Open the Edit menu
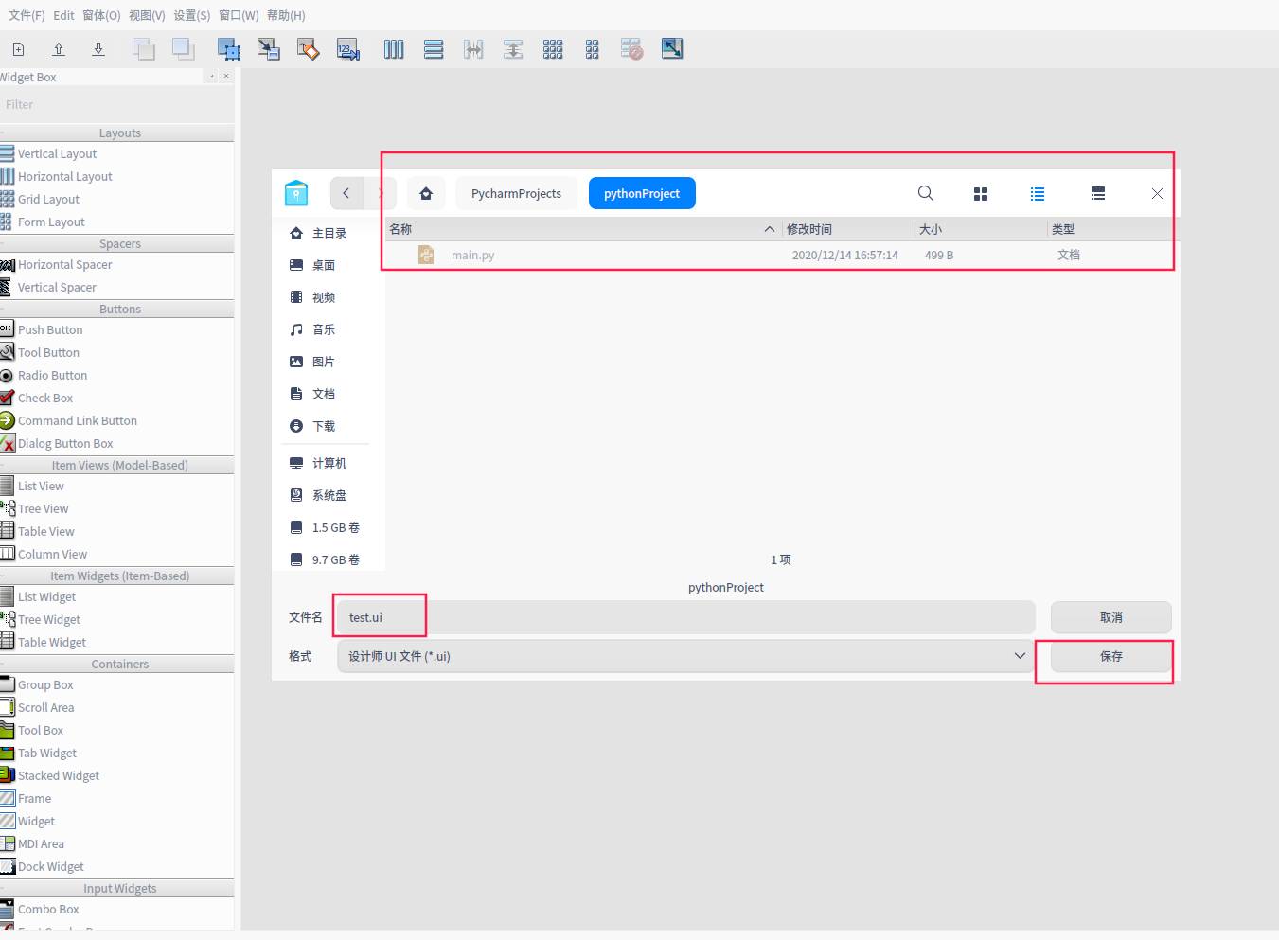The height and width of the screenshot is (940, 1279). coord(62,15)
